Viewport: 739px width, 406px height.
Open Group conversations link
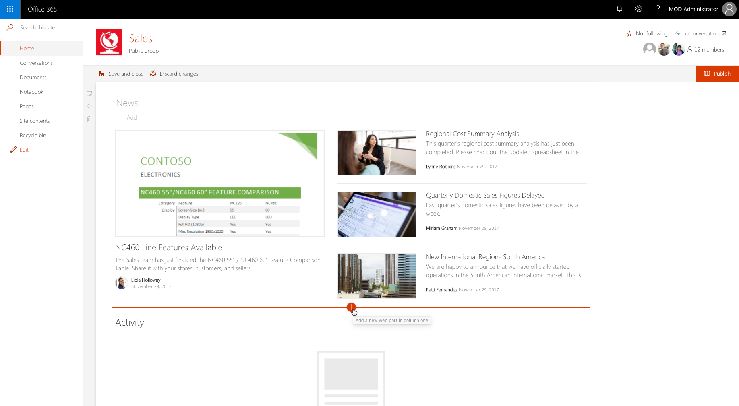click(x=701, y=33)
